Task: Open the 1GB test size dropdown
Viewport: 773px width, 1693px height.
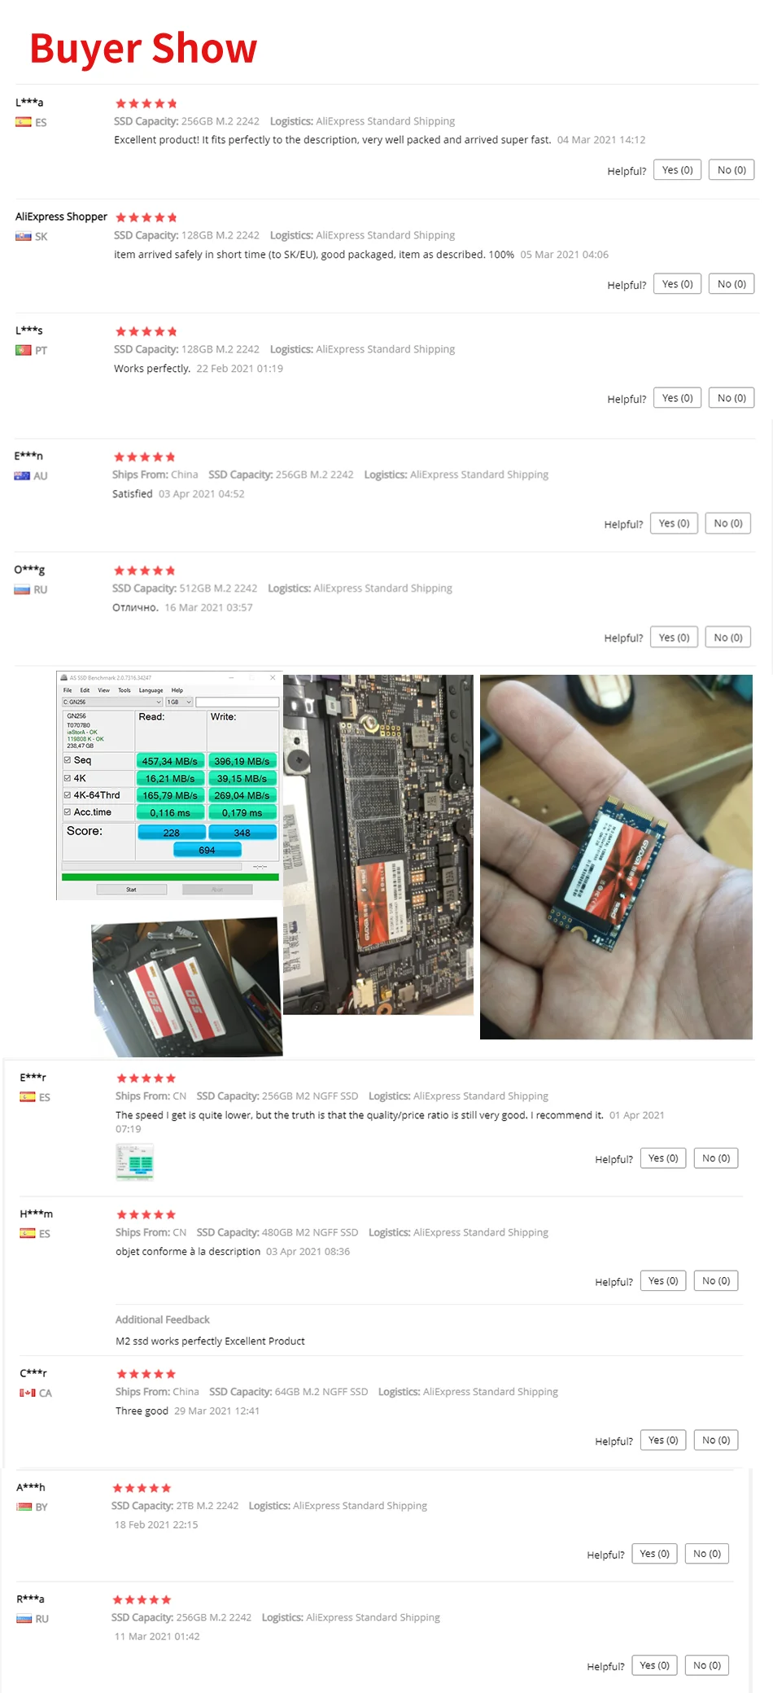Action: tap(179, 702)
